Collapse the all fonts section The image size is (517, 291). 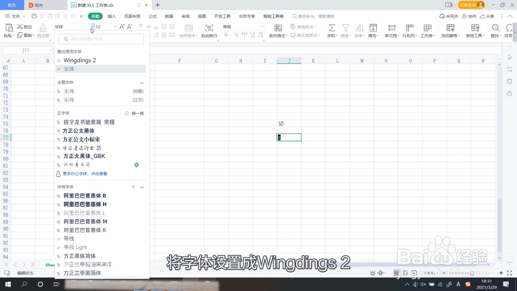tap(142, 187)
